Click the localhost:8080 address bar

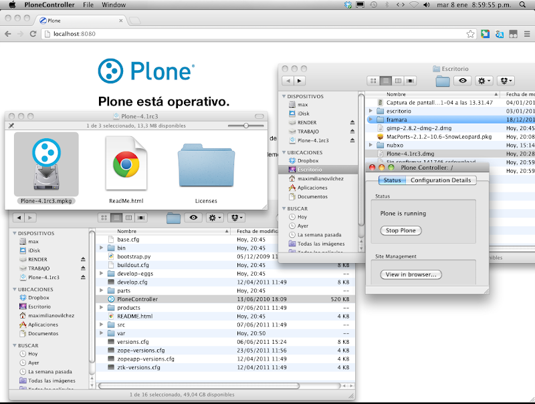254,33
